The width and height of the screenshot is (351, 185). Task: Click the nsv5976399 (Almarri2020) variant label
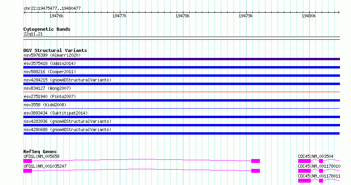(x=52, y=55)
